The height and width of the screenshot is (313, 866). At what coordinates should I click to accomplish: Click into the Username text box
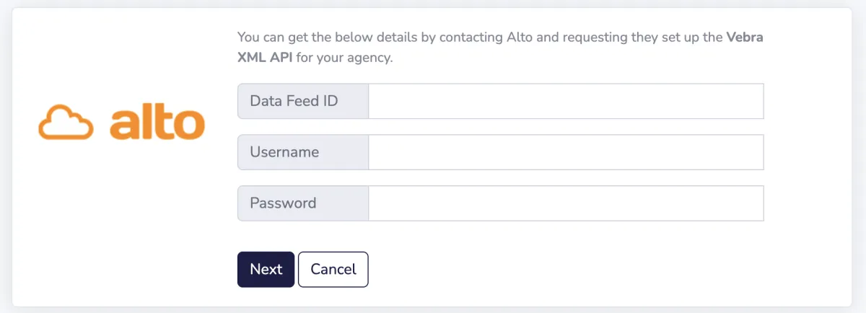(566, 152)
